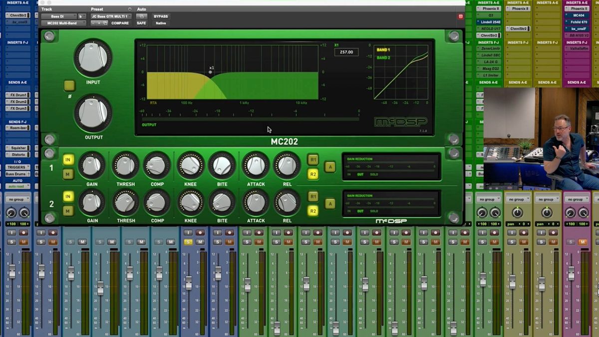Click band 1 COMP knob

point(157,166)
